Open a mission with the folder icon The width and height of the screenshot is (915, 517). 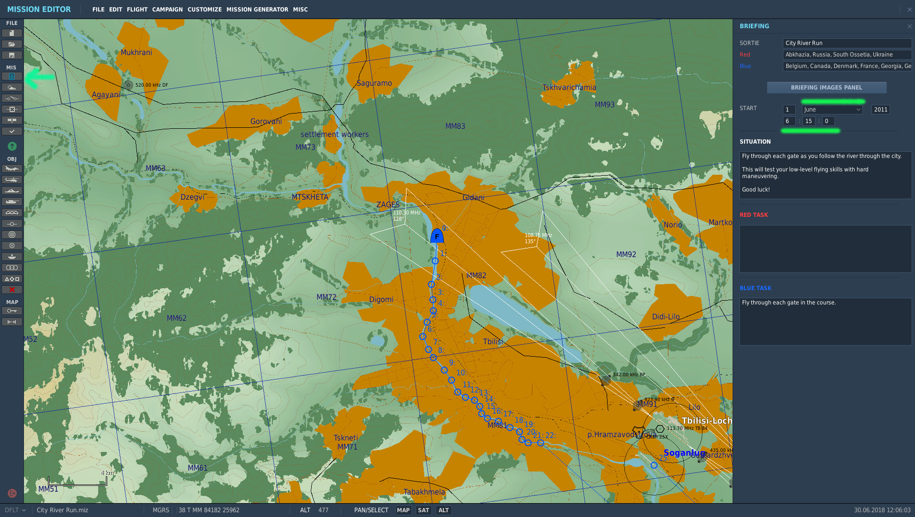click(12, 44)
